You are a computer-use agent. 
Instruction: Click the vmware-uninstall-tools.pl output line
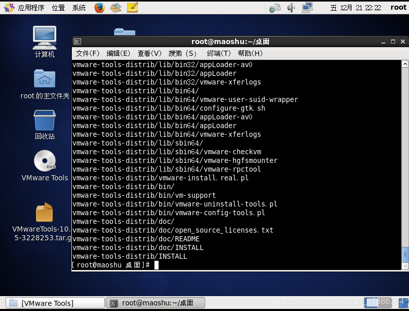point(175,204)
